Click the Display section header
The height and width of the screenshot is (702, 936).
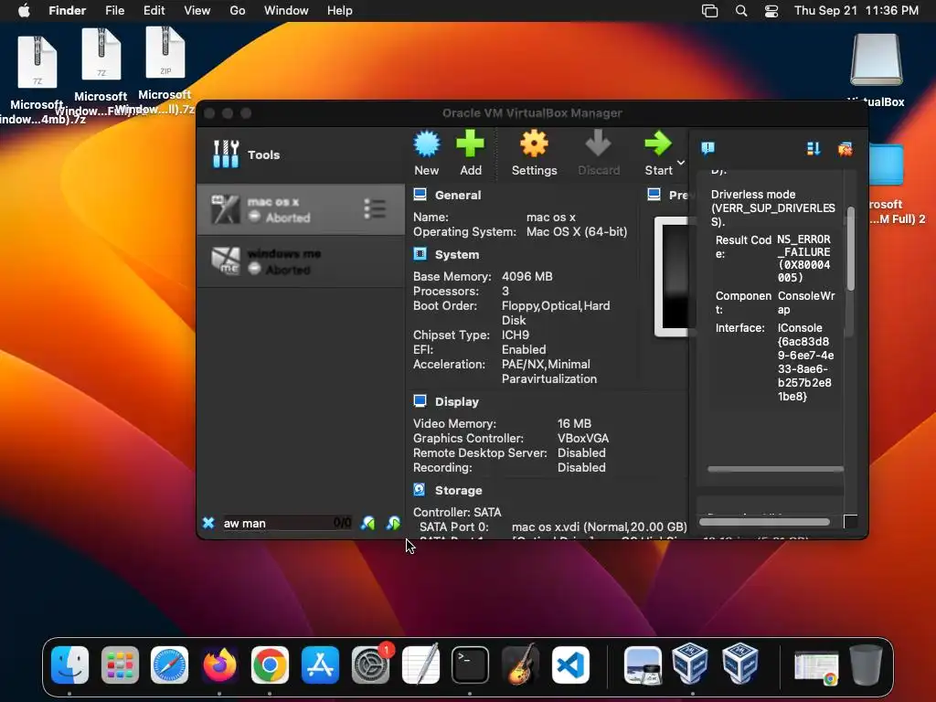tap(457, 402)
